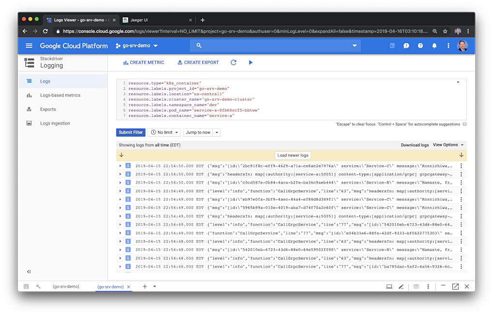The image size is (493, 315).
Task: Click the refresh logs icon
Action: tap(234, 62)
